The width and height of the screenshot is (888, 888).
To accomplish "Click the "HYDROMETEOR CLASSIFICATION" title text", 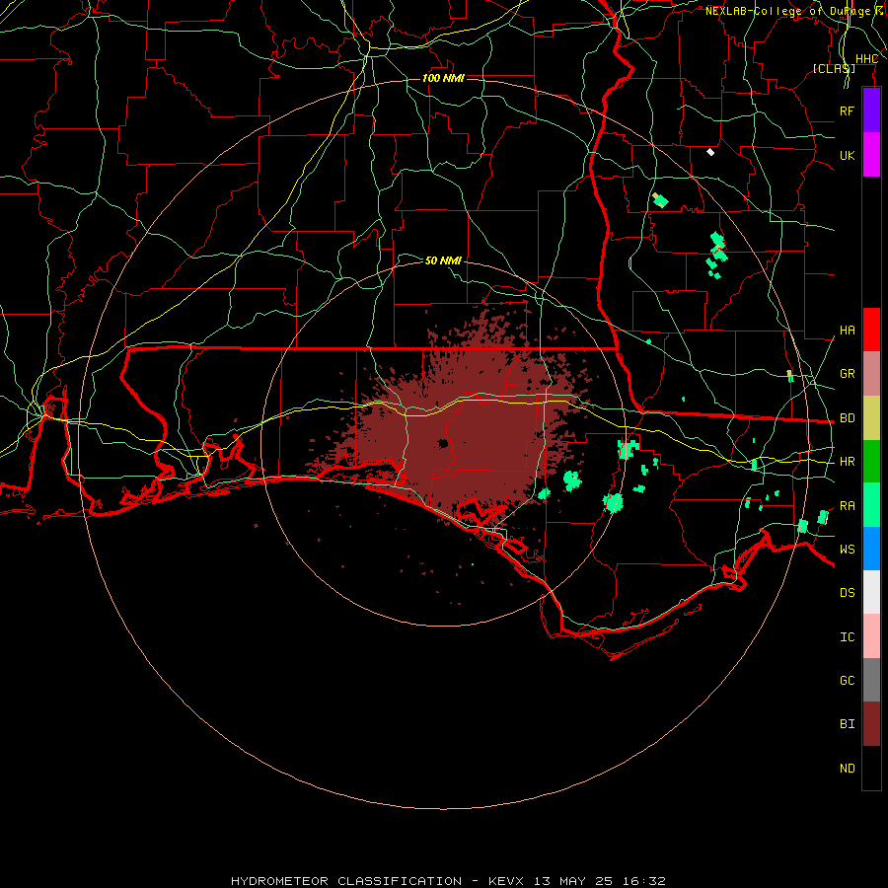I will [x=346, y=881].
